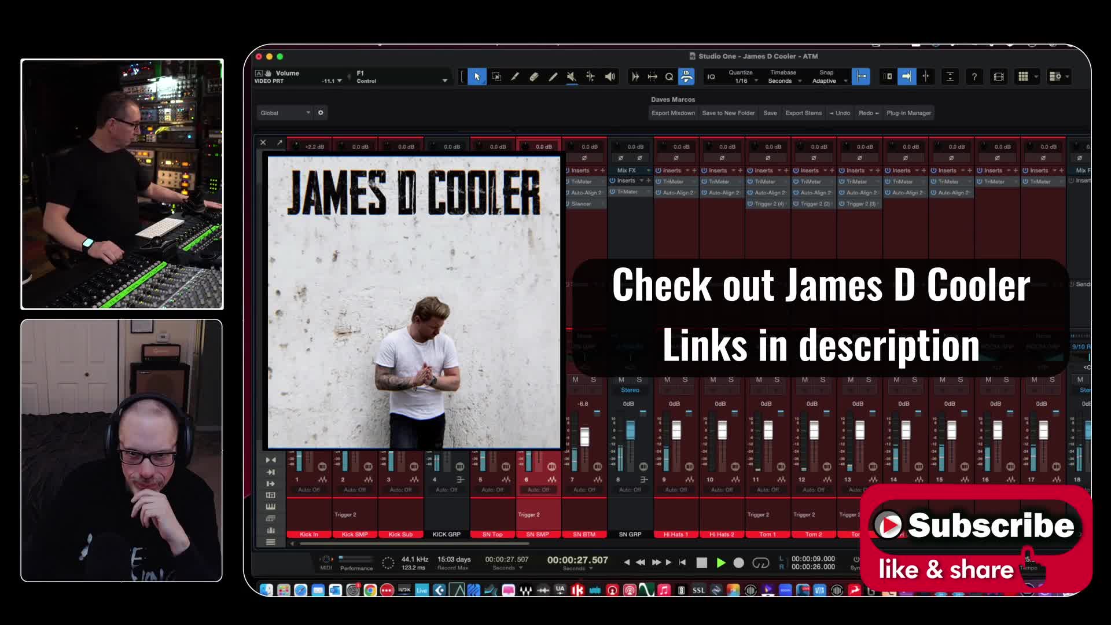Open the Global scope dropdown

coord(284,113)
